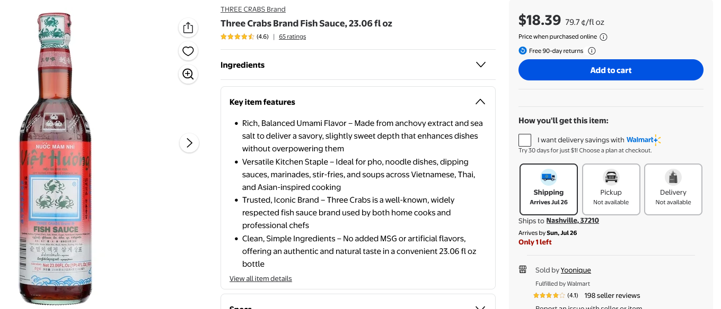Click the star rating next to 65 ratings
721x309 pixels.
pos(238,37)
